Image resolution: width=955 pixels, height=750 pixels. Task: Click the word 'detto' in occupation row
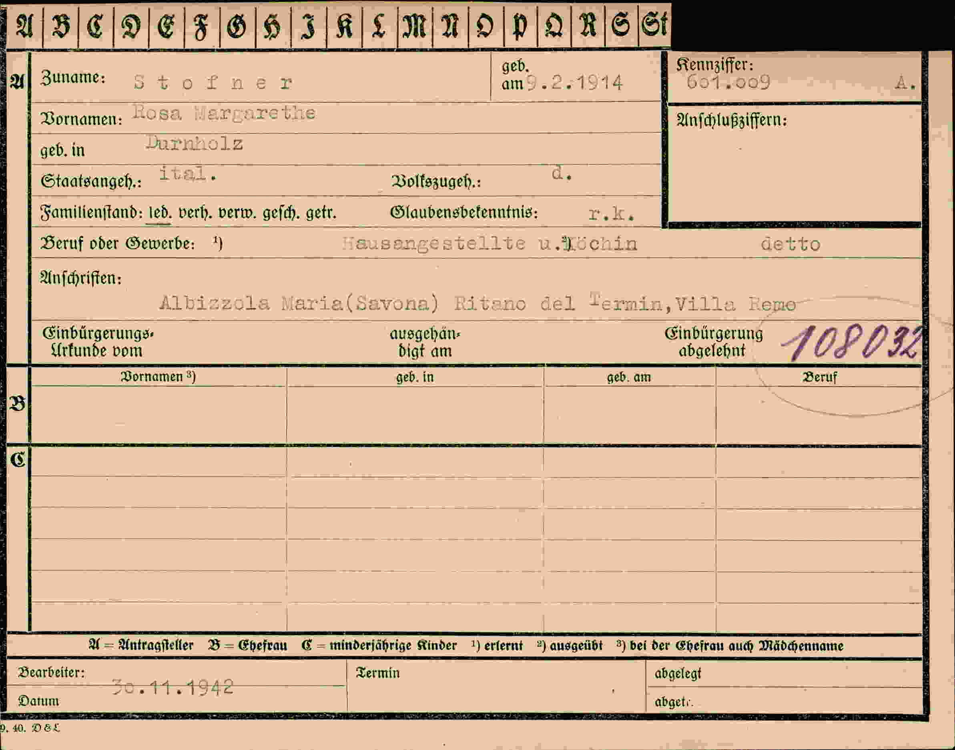click(x=790, y=244)
